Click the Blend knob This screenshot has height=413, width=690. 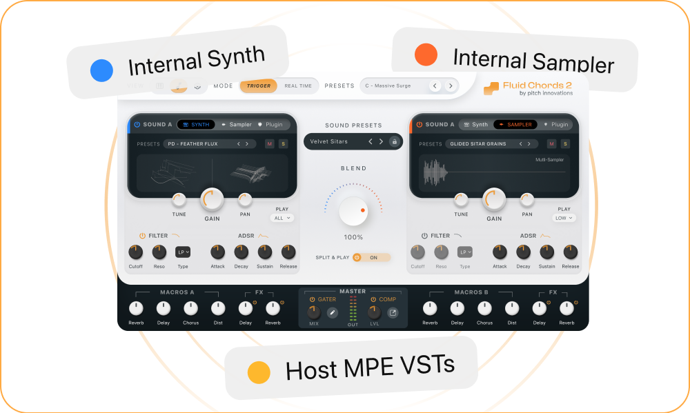tap(353, 211)
